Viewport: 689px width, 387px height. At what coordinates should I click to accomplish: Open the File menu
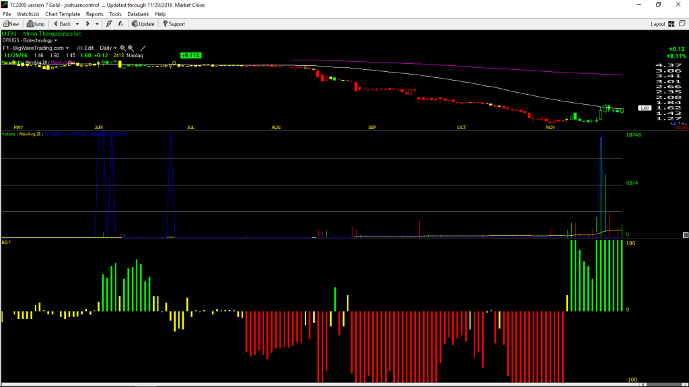coord(7,14)
